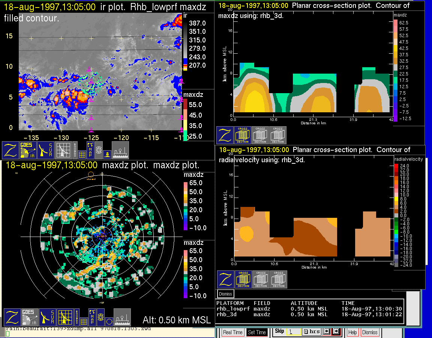The image size is (432, 338).
Task: Select the SUR radar scan icon in top panel
Action: click(x=46, y=150)
